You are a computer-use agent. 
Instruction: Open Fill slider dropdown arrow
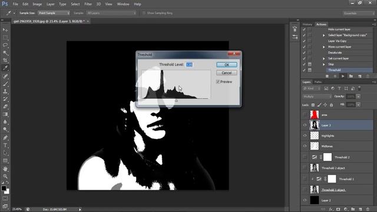358,105
